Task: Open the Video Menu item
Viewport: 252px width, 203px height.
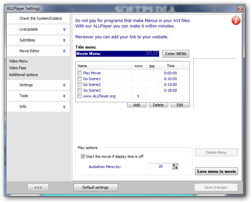Action: coord(18,61)
